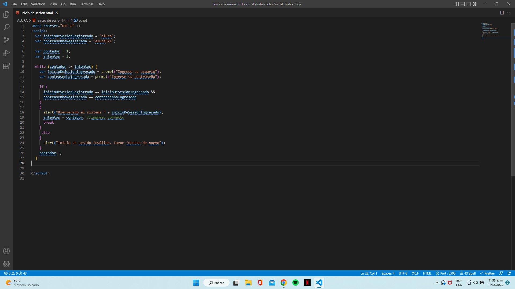Click the Buscar taskbar search box
This screenshot has height=289, width=515.
(x=216, y=283)
